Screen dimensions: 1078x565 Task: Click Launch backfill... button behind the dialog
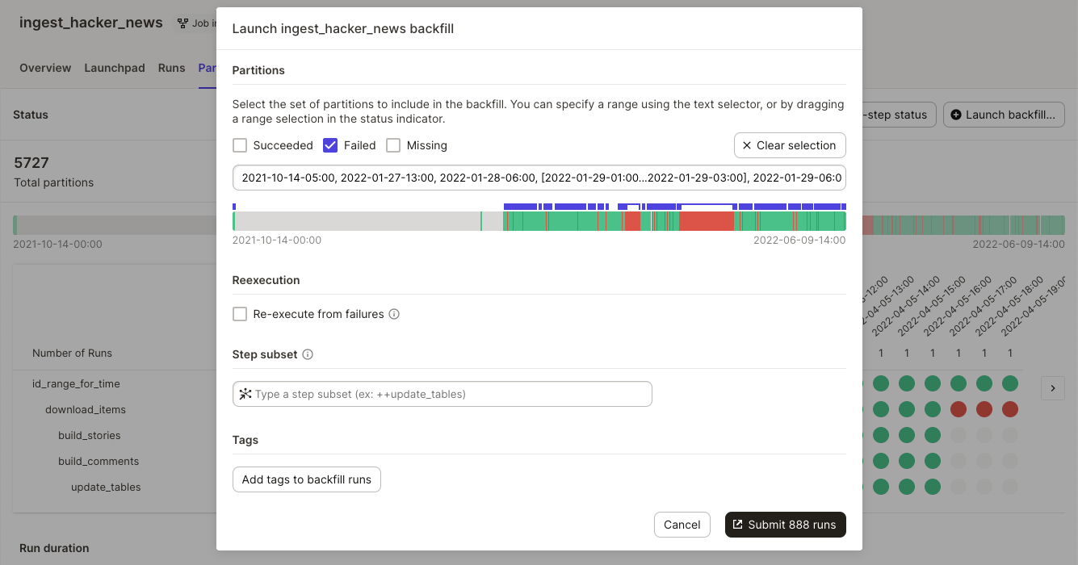[1004, 115]
